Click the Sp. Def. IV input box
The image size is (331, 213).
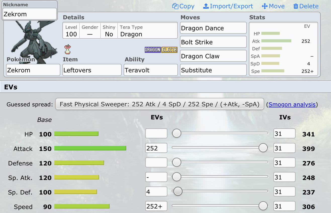point(285,192)
